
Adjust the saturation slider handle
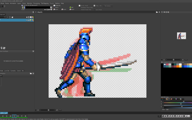click(181, 104)
